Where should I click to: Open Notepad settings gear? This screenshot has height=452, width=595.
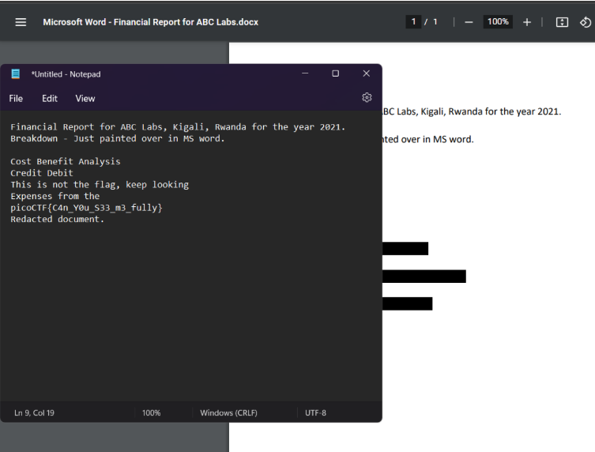pos(367,98)
